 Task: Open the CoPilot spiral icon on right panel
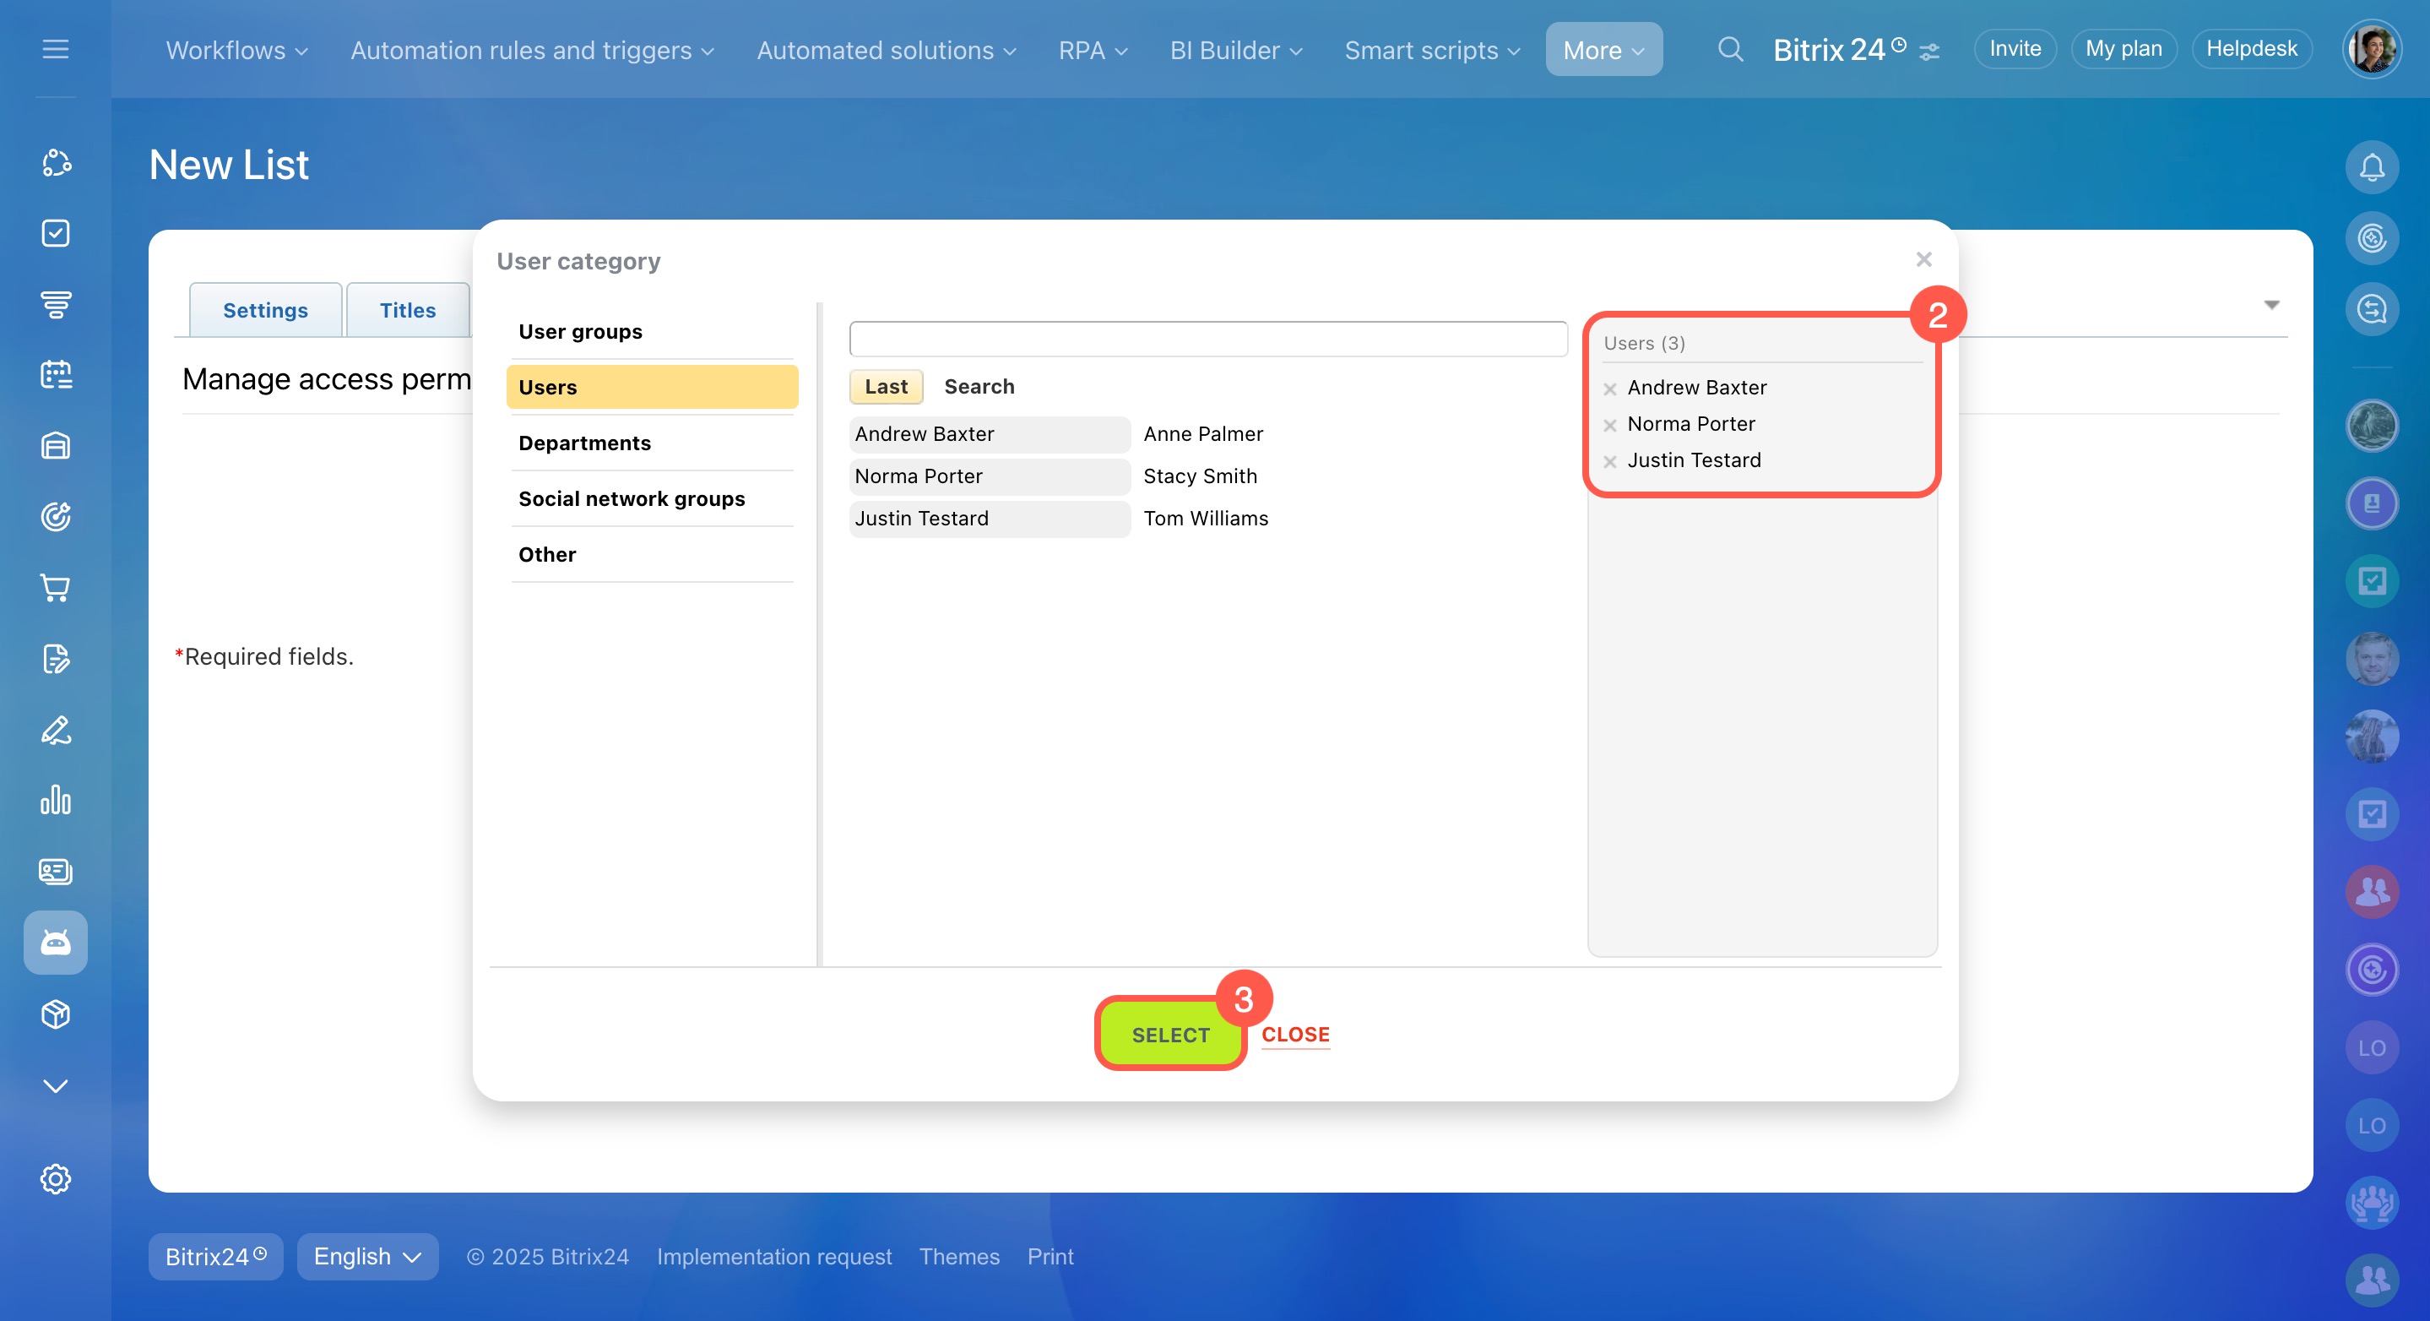[x=2372, y=238]
